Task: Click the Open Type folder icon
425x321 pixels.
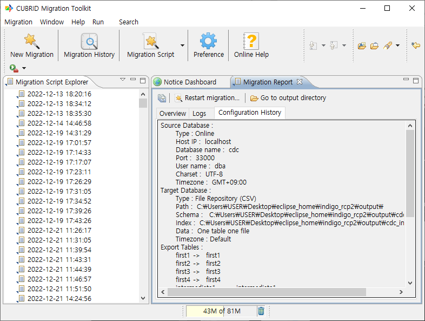Action: coord(362,45)
